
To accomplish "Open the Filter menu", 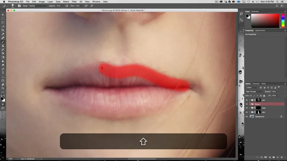I will [x=74, y=2].
